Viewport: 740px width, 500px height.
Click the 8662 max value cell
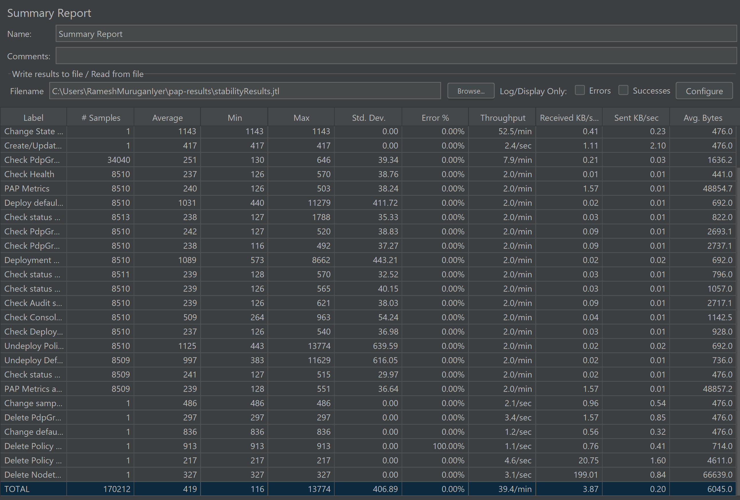[x=301, y=260]
